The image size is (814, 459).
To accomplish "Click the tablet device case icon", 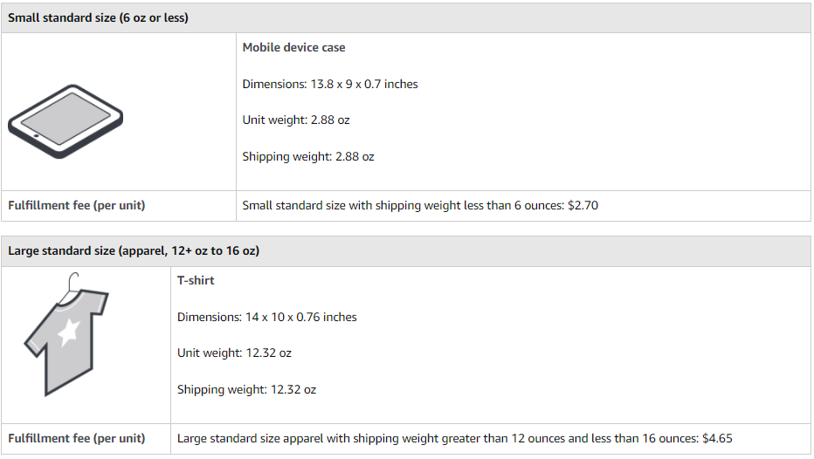I will click(66, 121).
